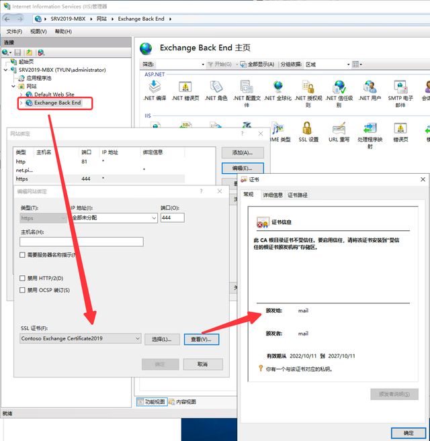Click the save icon in connections toolbar
This screenshot has width=430, height=441.
tap(17, 52)
